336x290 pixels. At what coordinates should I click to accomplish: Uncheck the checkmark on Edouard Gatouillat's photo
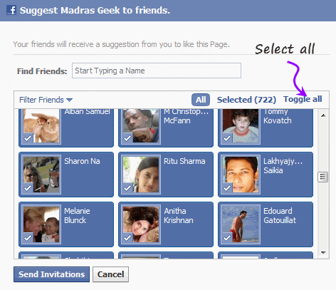[x=227, y=238]
